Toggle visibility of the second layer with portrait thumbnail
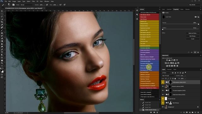 click(163, 86)
